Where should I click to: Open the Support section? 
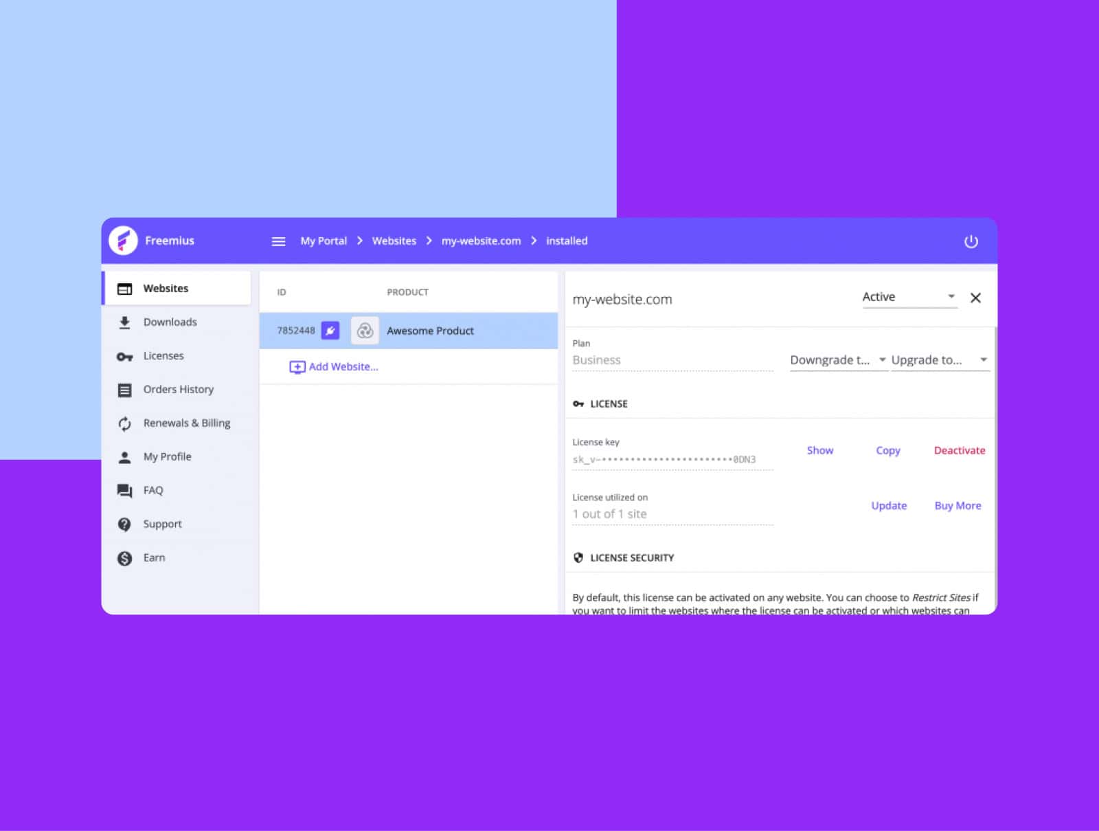pos(177,524)
